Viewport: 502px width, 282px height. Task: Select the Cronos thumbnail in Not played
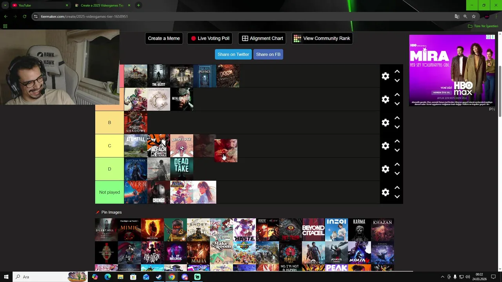pyautogui.click(x=158, y=192)
